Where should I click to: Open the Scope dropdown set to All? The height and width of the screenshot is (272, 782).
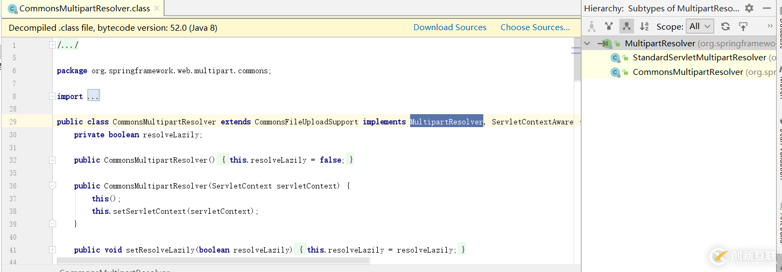700,26
